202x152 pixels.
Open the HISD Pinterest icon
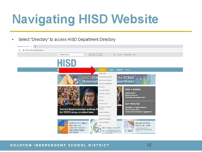point(101,55)
